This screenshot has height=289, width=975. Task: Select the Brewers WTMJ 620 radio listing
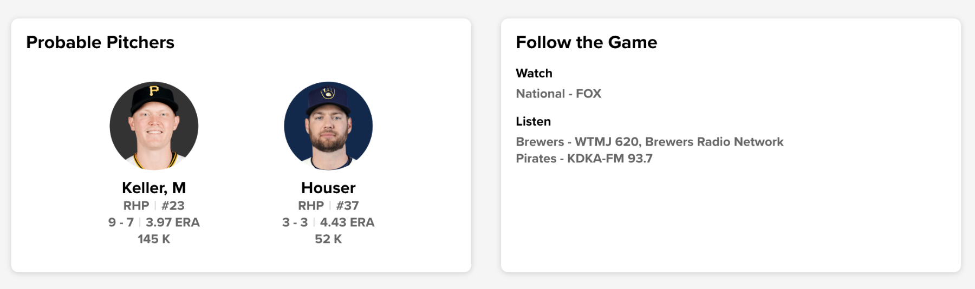pyautogui.click(x=649, y=142)
